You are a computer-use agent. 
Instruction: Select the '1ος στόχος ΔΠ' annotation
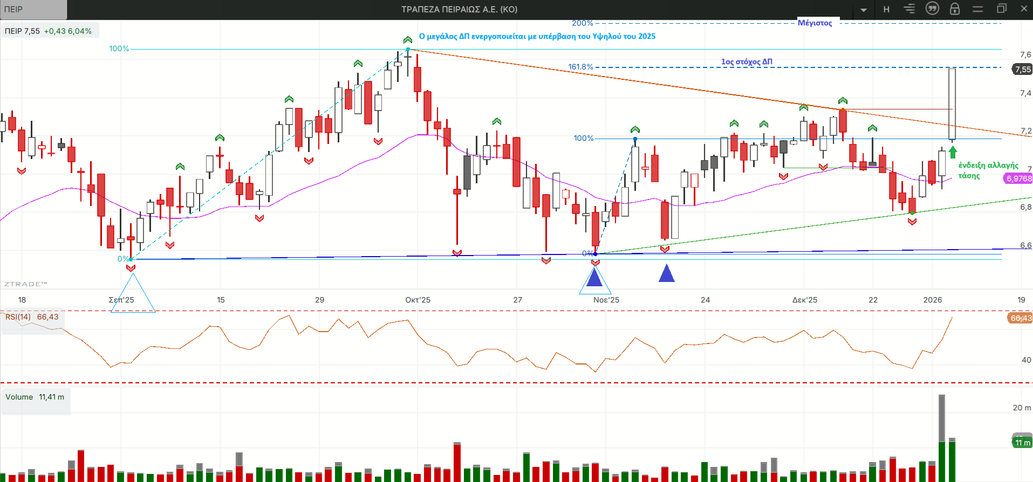click(x=747, y=61)
